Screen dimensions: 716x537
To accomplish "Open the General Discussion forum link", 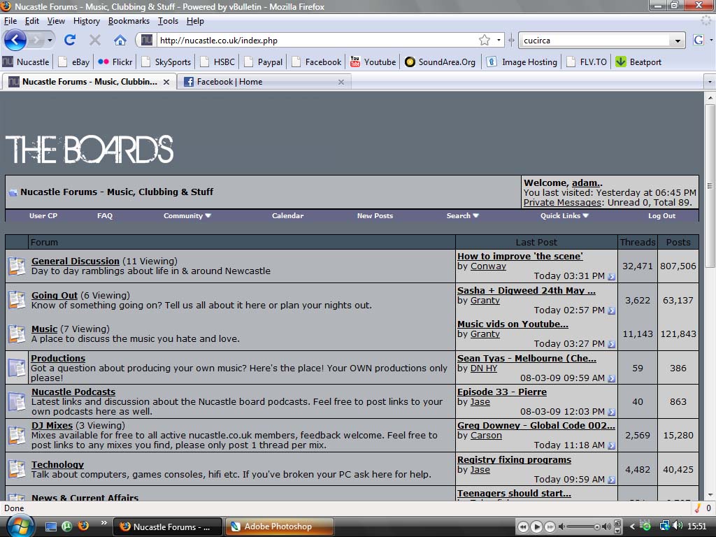I will [x=76, y=261].
